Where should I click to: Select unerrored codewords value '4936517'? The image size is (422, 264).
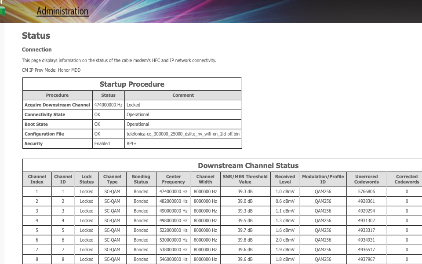(367, 250)
